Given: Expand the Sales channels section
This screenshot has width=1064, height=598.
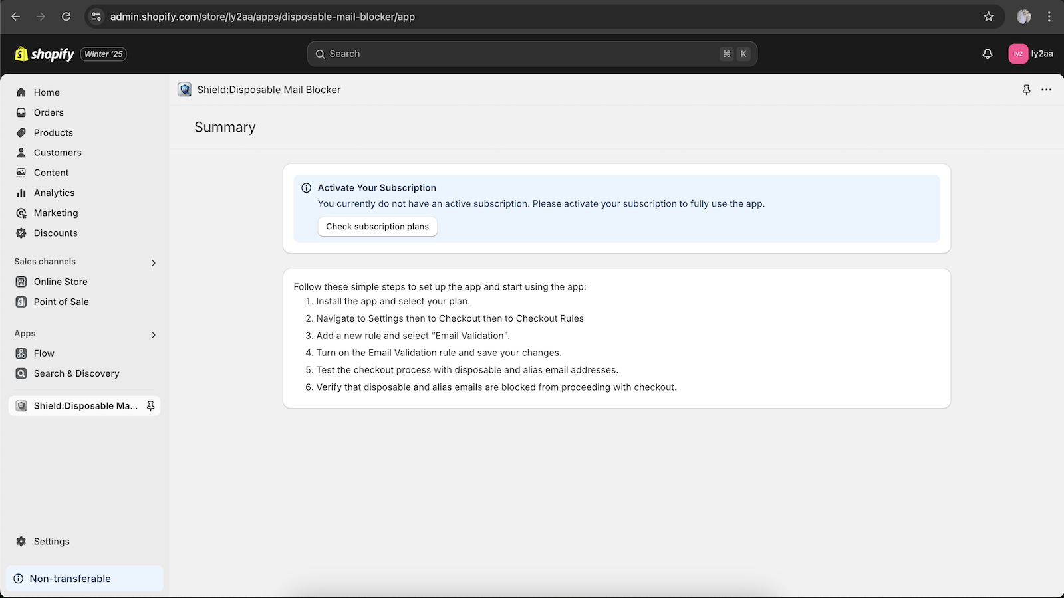Looking at the screenshot, I should click(x=154, y=262).
